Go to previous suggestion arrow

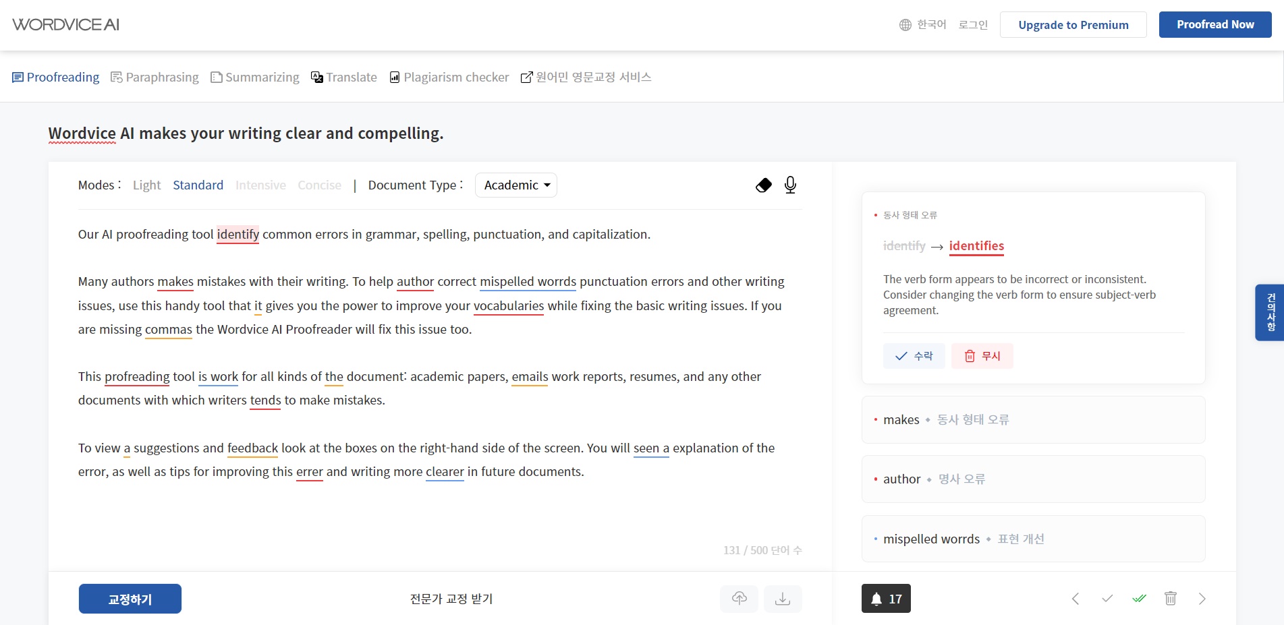click(x=1076, y=599)
